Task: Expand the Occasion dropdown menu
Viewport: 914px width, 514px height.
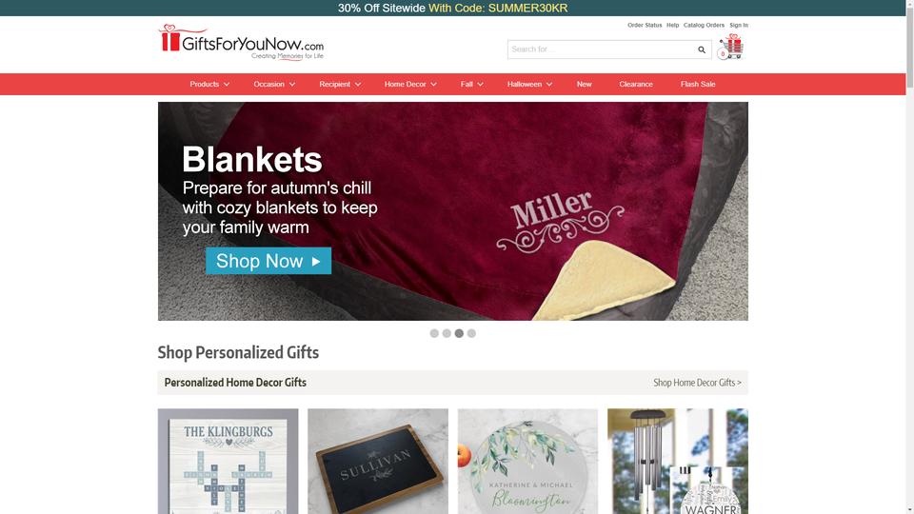Action: coord(274,84)
